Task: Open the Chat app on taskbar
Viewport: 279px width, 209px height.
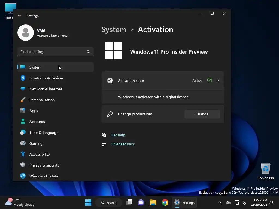Action: (x=141, y=202)
